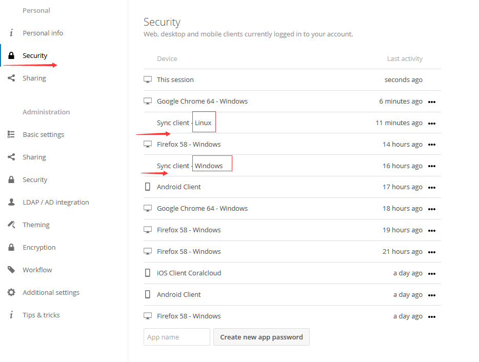Select the This session device row
The image size is (479, 362).
coord(292,79)
